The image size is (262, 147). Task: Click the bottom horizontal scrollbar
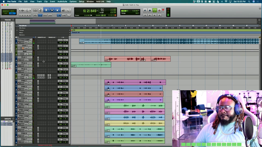point(96,145)
